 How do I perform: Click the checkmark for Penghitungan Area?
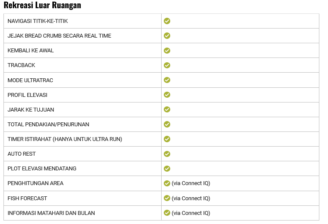(167, 183)
